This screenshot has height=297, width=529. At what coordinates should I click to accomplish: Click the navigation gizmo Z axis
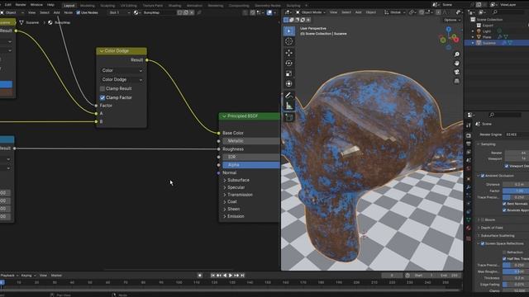point(449,30)
